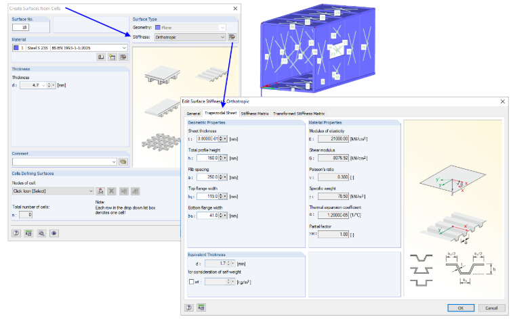The image size is (515, 321).
Task: Enable wt self-weight checkbox
Action: 192,282
